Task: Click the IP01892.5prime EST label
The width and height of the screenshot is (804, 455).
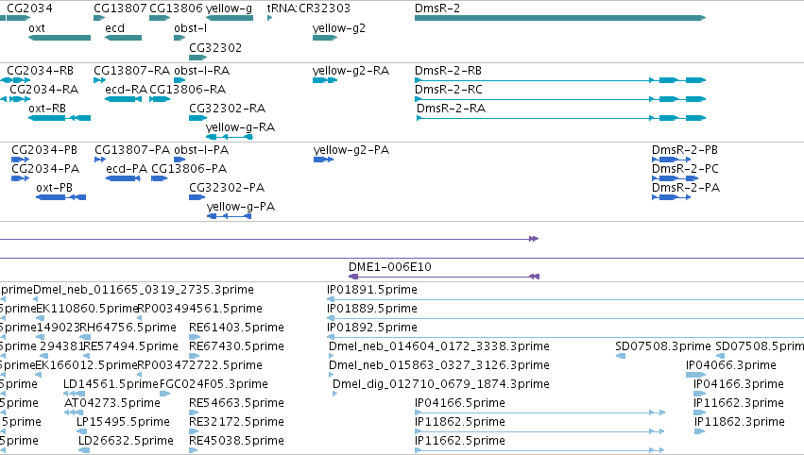Action: (371, 328)
